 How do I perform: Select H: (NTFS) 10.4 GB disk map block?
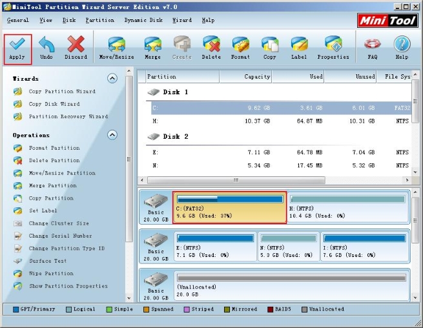coord(347,207)
